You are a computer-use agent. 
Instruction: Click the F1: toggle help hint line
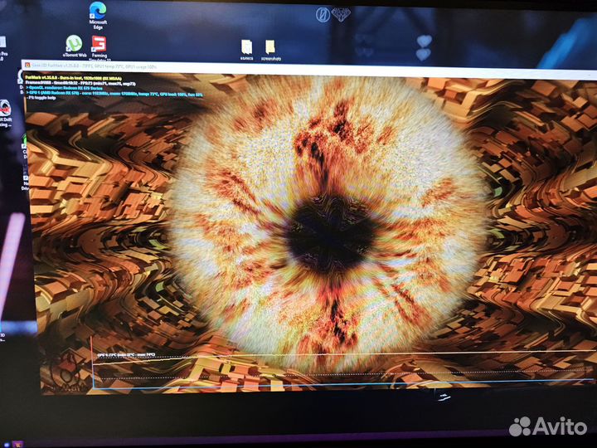pos(41,98)
